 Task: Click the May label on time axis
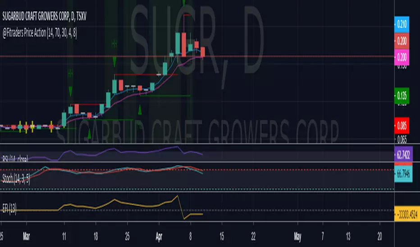[297, 237]
